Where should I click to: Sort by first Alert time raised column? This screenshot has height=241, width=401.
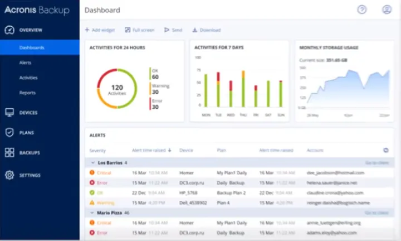click(x=151, y=150)
